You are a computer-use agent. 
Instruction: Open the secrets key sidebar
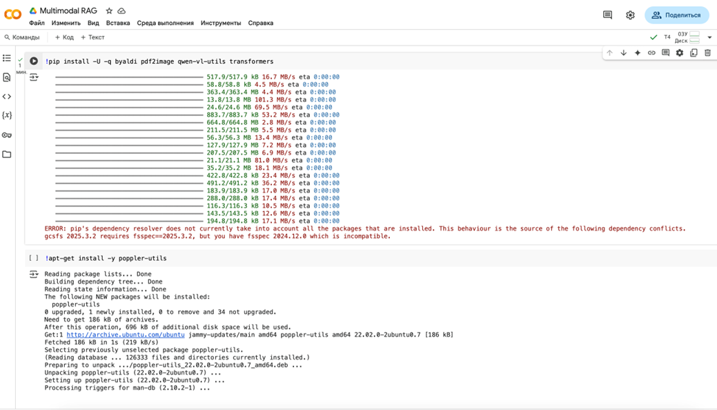point(7,135)
